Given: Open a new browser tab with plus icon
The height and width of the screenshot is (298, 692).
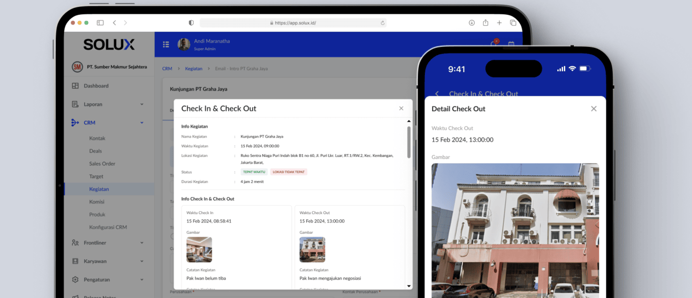Looking at the screenshot, I should coord(499,23).
